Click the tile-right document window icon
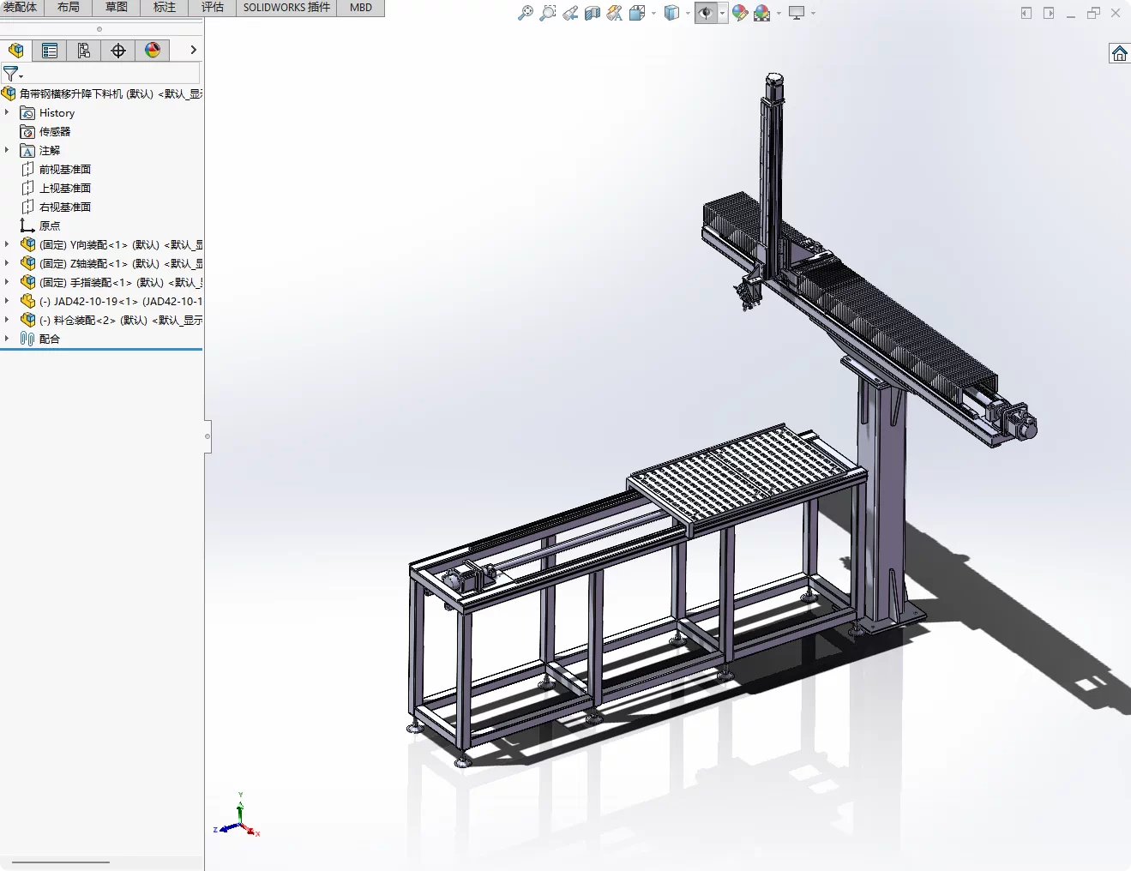The width and height of the screenshot is (1131, 871). coord(1049,13)
